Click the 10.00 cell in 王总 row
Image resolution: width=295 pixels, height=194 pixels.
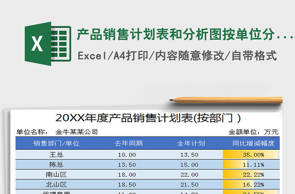click(127, 155)
